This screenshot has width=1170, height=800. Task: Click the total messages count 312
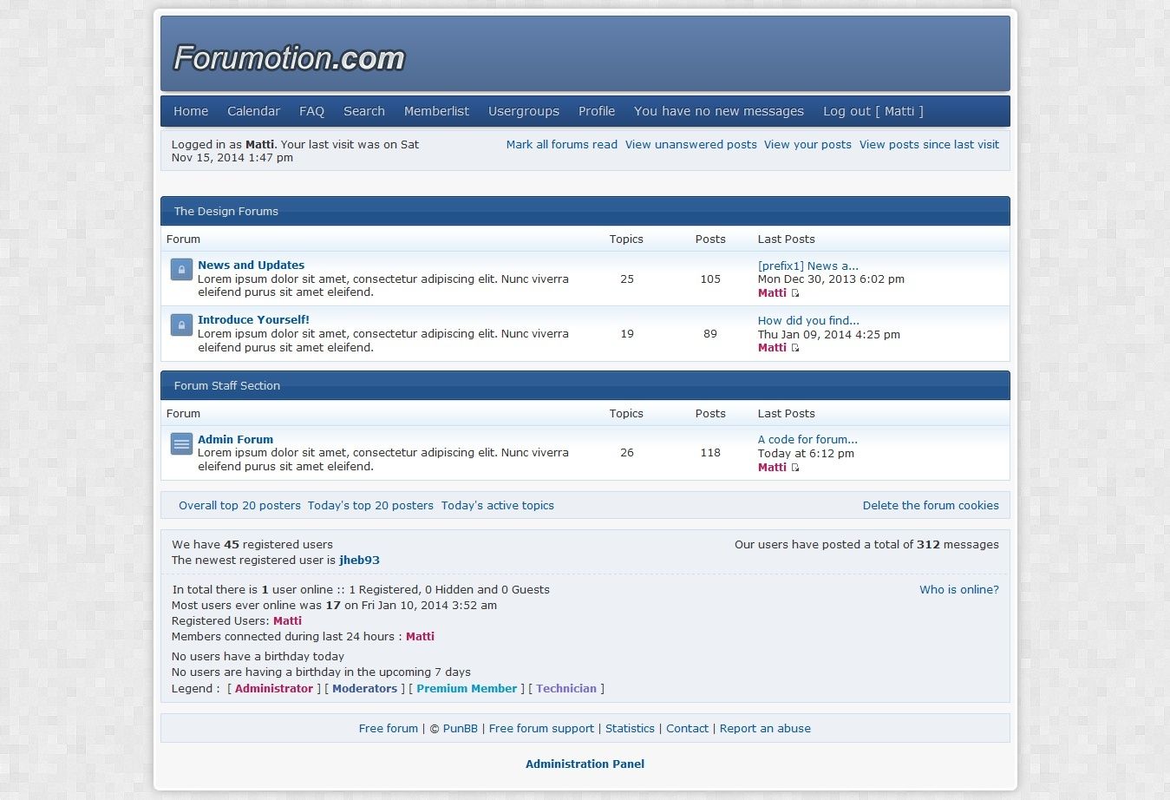point(928,545)
